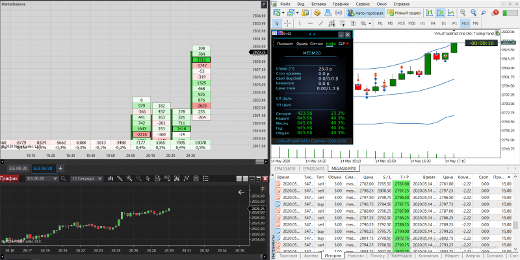Switch to M5 timeframe

[x=391, y=23]
